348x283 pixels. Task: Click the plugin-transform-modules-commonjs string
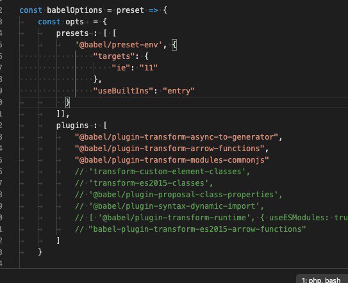coord(172,160)
